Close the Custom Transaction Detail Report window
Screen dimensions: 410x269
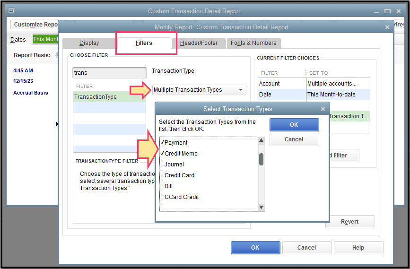point(399,11)
